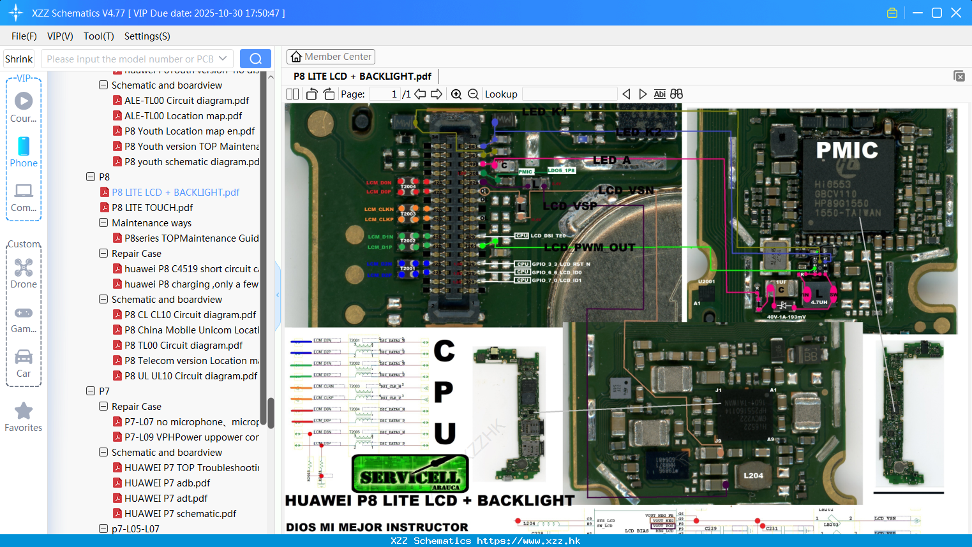Screen dimensions: 972x547
Task: Click the file tree vertical scrollbar thumb
Action: coord(271,413)
